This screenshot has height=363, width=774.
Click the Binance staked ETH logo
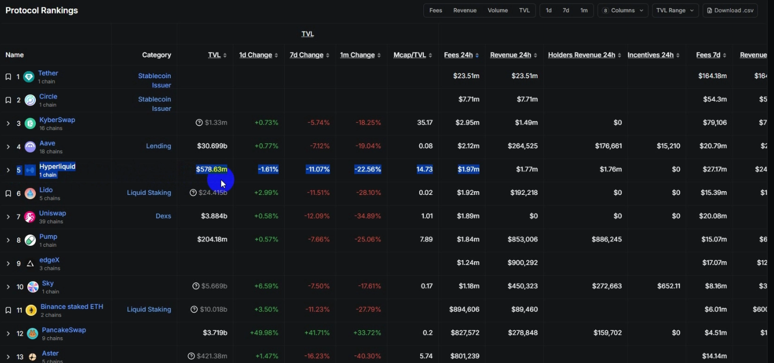coord(31,310)
